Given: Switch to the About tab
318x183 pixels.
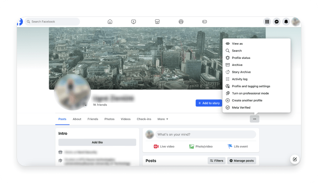Looking at the screenshot, I should pos(77,119).
